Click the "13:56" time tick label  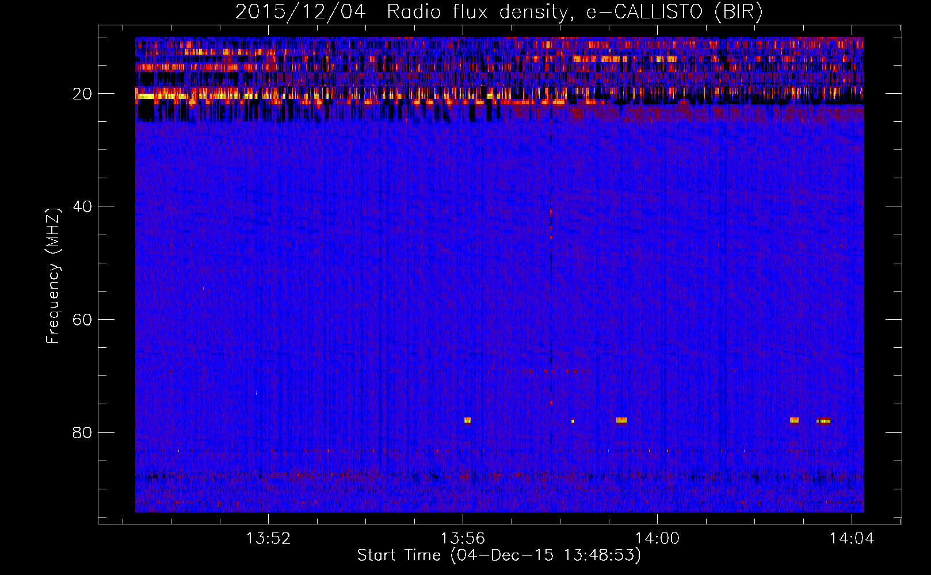click(x=463, y=539)
